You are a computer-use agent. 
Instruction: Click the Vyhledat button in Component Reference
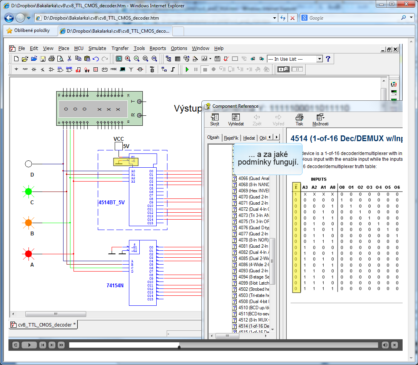236,120
